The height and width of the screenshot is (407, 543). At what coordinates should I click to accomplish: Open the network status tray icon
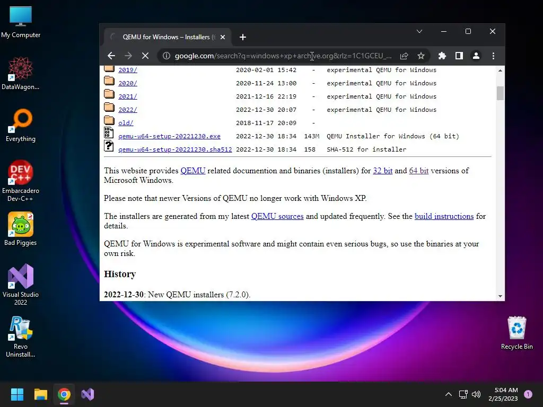pos(463,394)
